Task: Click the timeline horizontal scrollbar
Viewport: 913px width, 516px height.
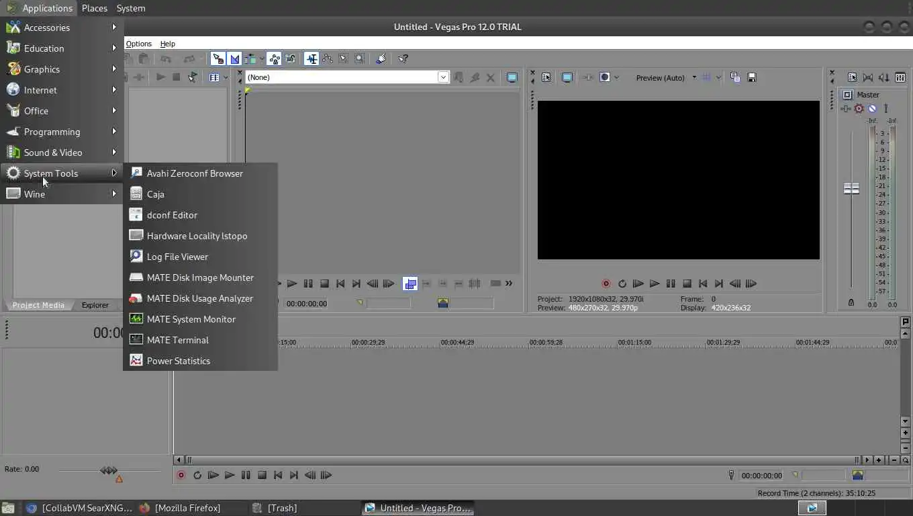Action: 522,460
